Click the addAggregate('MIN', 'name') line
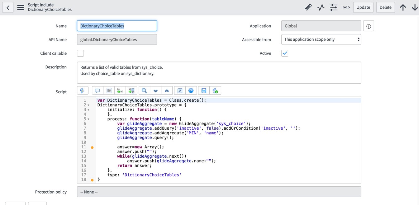The height and width of the screenshot is (205, 419). click(170, 133)
